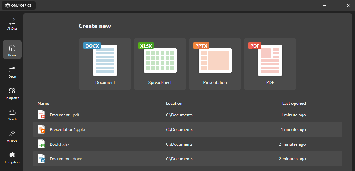
Task: Click C:\Documents location for Book1.xlsx
Action: [x=179, y=144]
